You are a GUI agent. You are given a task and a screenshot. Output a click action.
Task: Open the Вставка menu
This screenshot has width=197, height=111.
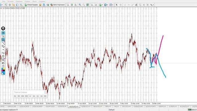coord(10,1)
